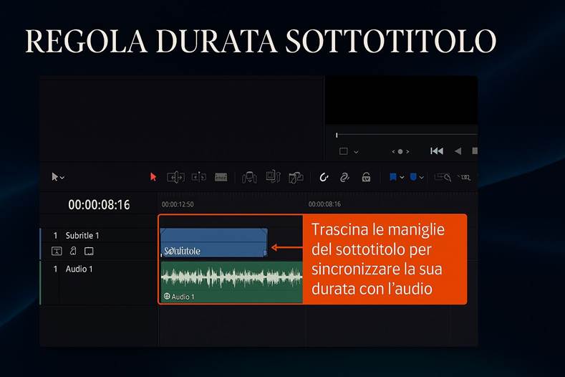
Task: Click the viewer transform overlay square icon
Action: point(344,151)
